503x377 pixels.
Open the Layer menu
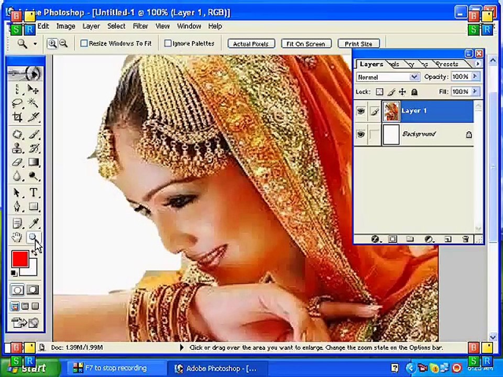(x=91, y=26)
